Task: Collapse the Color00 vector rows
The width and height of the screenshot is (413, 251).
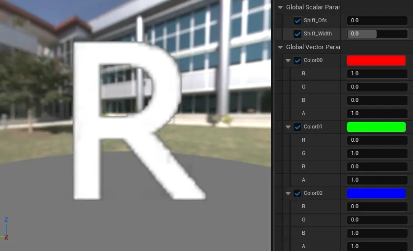Action: [x=288, y=61]
